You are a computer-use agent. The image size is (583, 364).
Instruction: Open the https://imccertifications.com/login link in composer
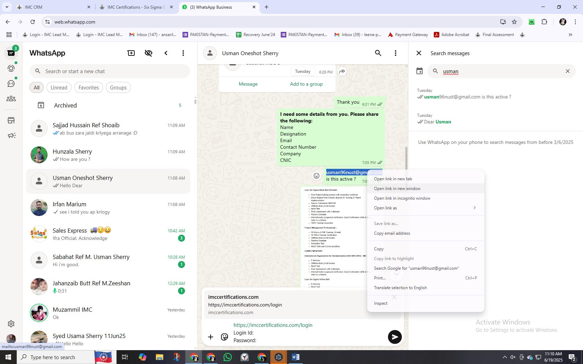pos(273,325)
